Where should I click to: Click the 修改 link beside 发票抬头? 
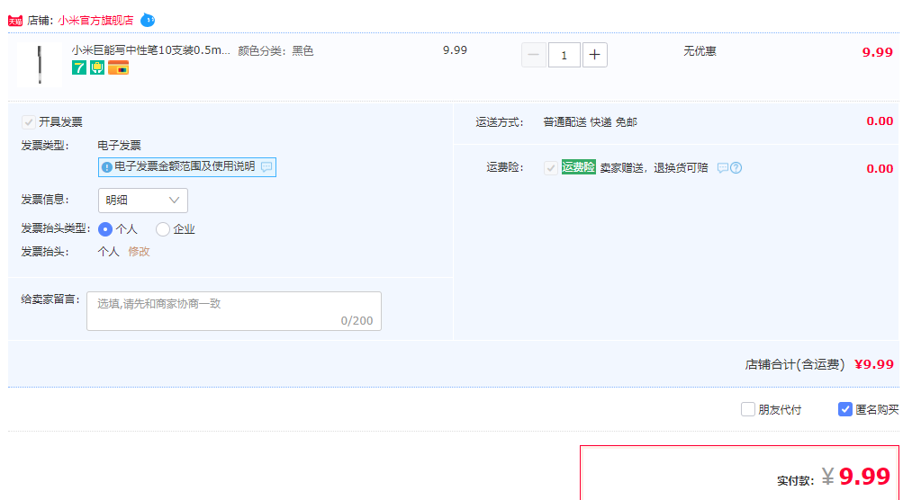[x=139, y=252]
